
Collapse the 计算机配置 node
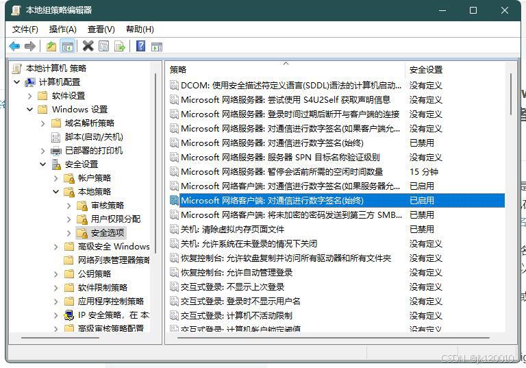(16, 82)
